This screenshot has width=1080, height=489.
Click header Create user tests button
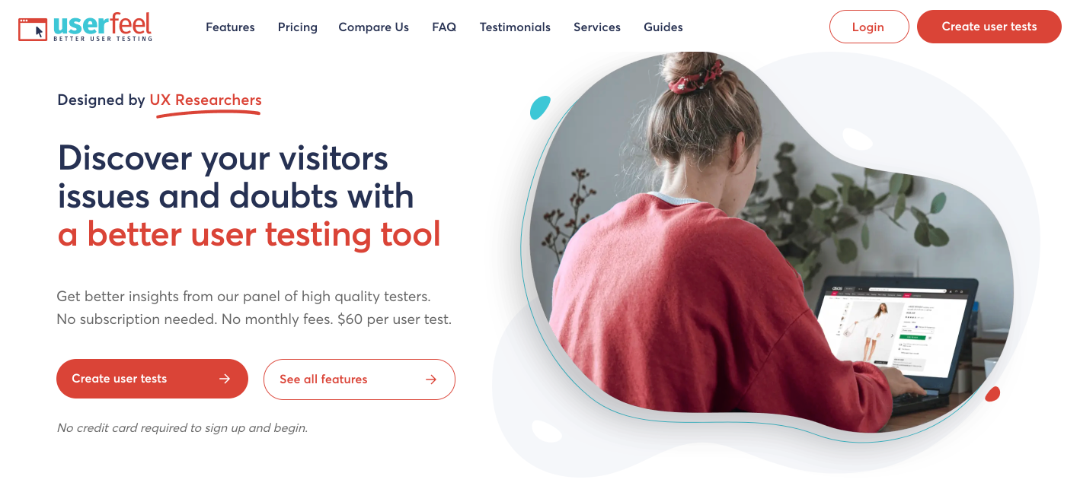(989, 27)
